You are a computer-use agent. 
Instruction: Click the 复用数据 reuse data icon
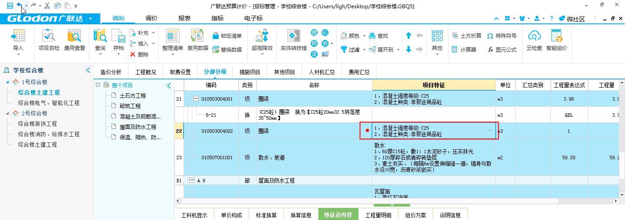coord(197,36)
